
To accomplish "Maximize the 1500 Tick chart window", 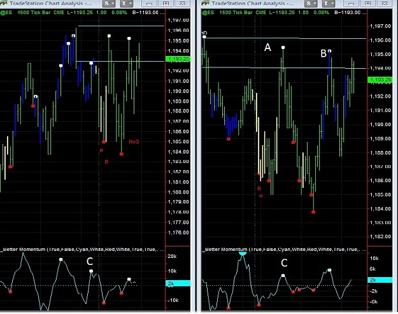I will tap(368, 3).
